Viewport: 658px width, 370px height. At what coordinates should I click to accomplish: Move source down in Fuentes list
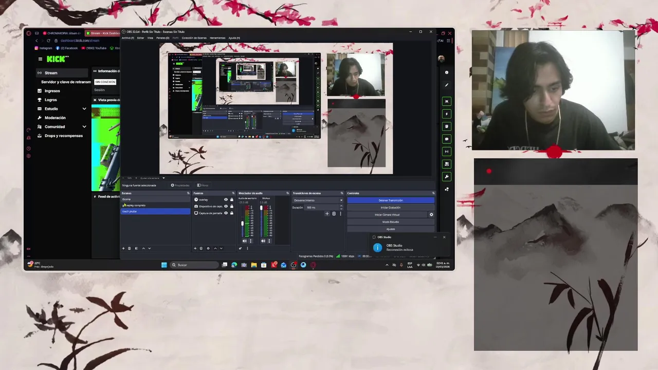click(x=221, y=248)
